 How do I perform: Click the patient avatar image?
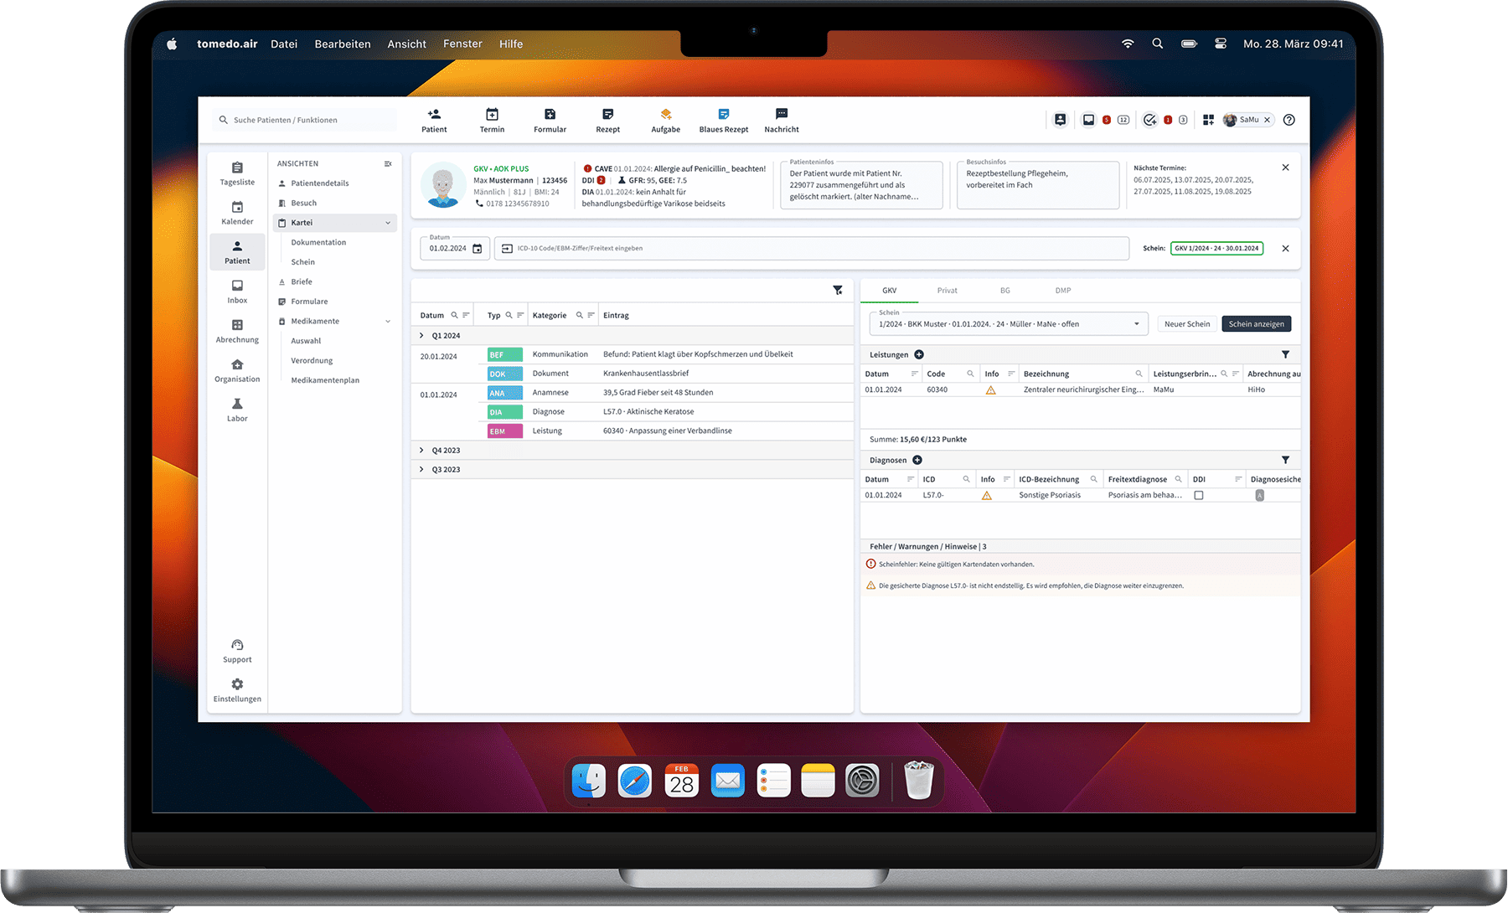(443, 185)
